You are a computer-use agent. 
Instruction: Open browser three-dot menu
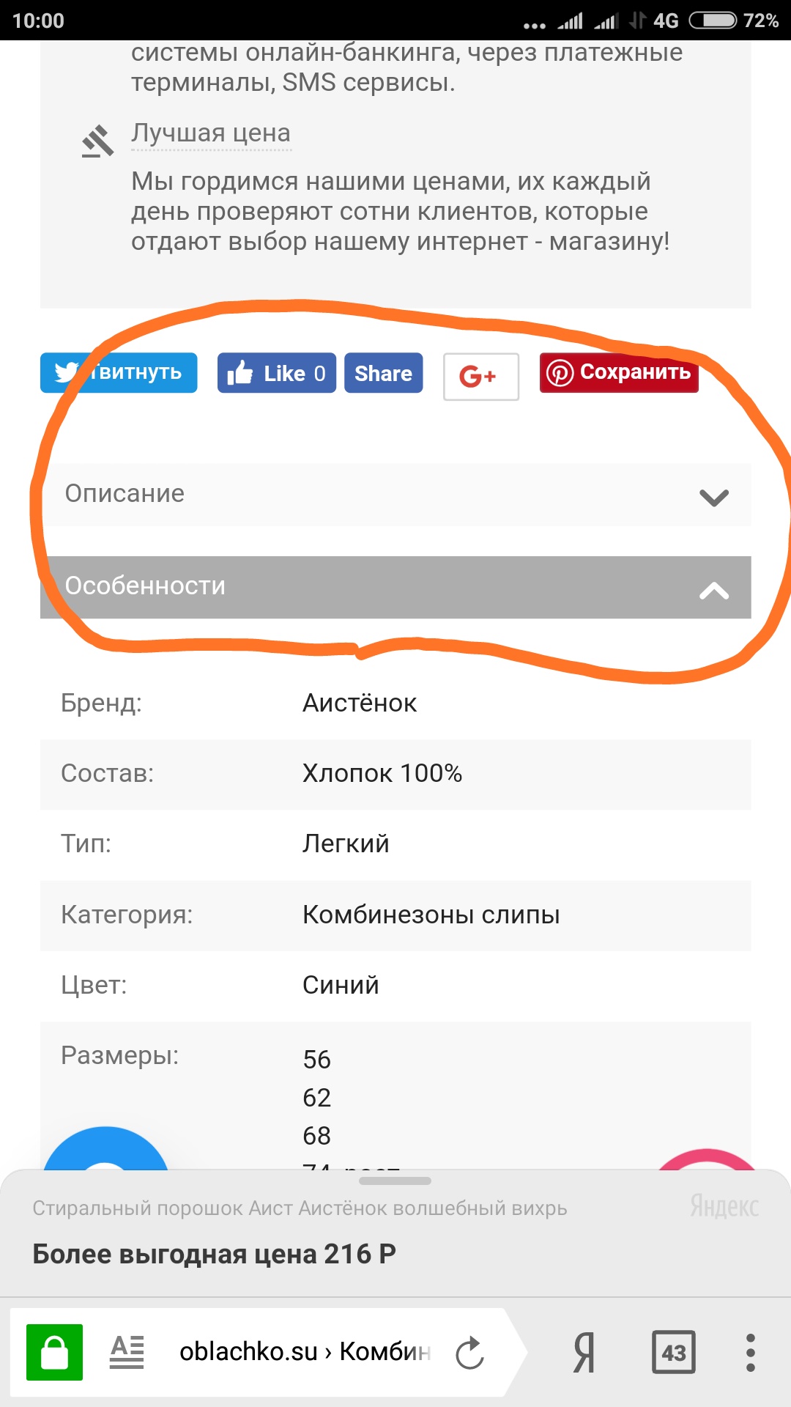pyautogui.click(x=750, y=1352)
